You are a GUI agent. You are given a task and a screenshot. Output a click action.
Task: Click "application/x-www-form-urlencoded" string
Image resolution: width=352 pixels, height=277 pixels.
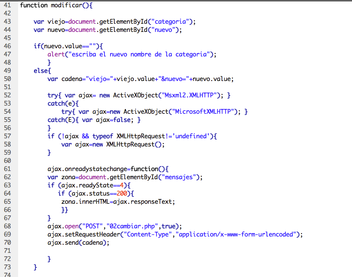238,234
